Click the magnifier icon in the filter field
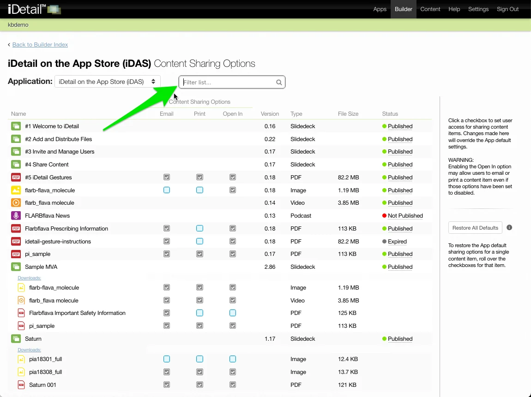 click(x=279, y=83)
